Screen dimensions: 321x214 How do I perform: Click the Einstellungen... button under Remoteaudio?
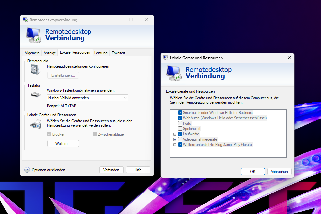[x=63, y=75]
